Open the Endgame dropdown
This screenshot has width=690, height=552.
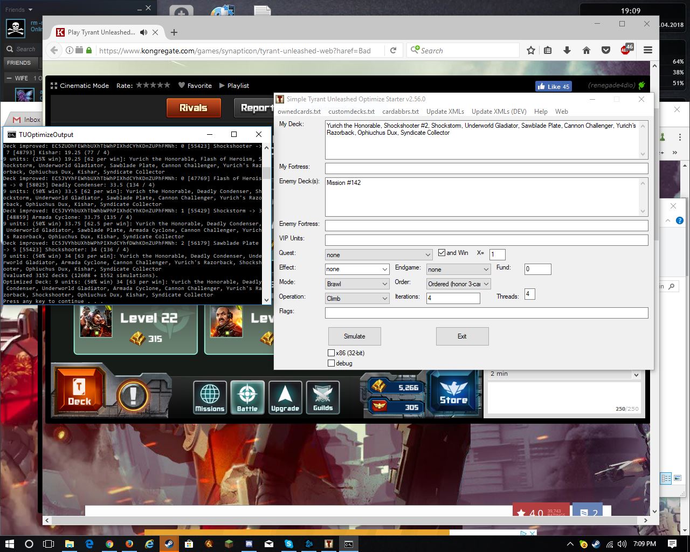point(458,269)
